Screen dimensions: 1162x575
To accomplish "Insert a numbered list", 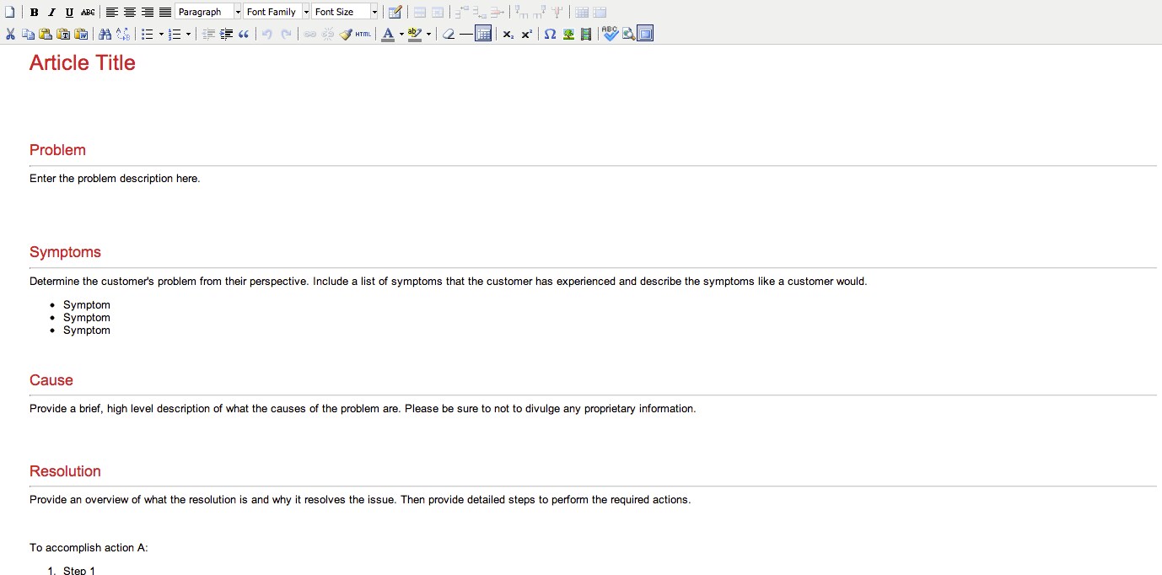I will click(x=175, y=34).
